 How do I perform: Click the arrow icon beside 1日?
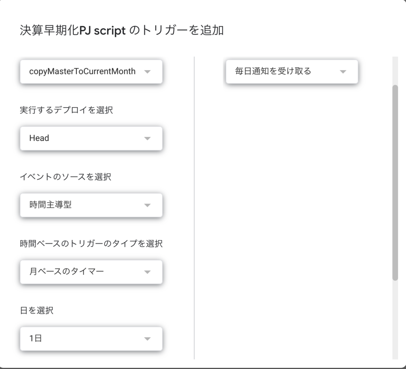(147, 339)
